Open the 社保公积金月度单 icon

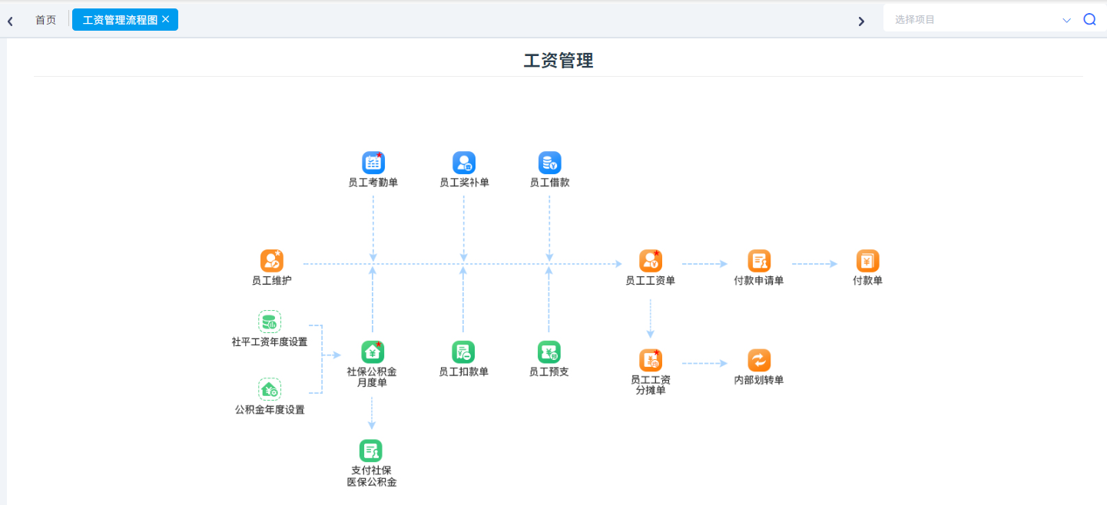point(373,352)
